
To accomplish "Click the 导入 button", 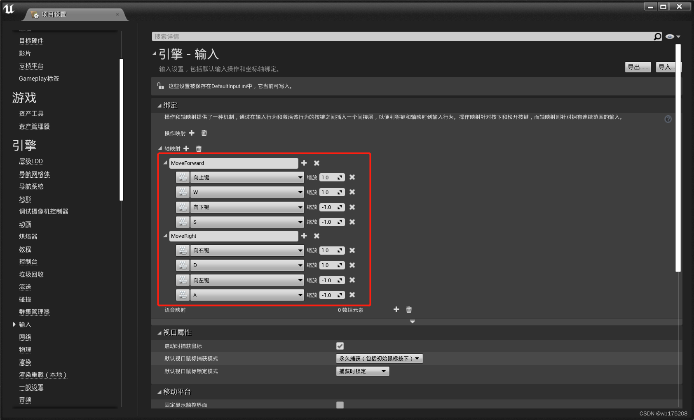I will click(666, 67).
